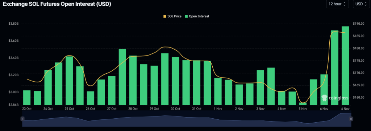Click the 24 Oct date label

point(48,109)
